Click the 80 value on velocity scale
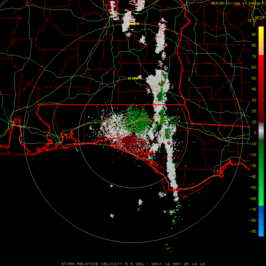The width and height of the screenshot is (266, 266). tap(254, 45)
